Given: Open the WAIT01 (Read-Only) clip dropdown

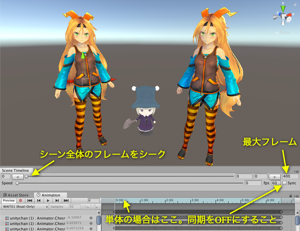Looking at the screenshot, I should (x=25, y=207).
